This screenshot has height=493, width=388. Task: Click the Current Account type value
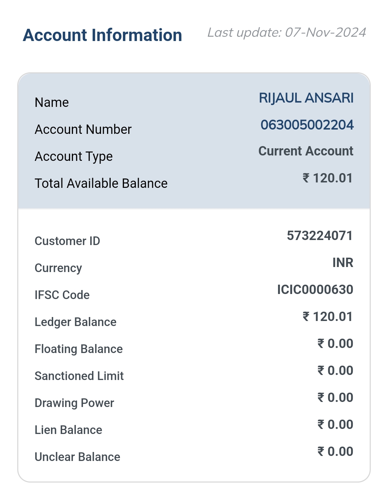[x=306, y=151]
